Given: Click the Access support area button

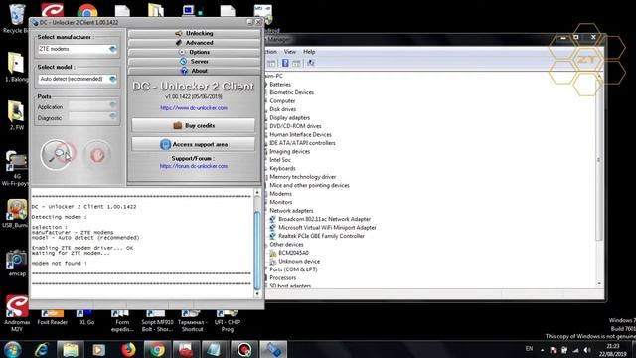Looking at the screenshot, I should 194,144.
